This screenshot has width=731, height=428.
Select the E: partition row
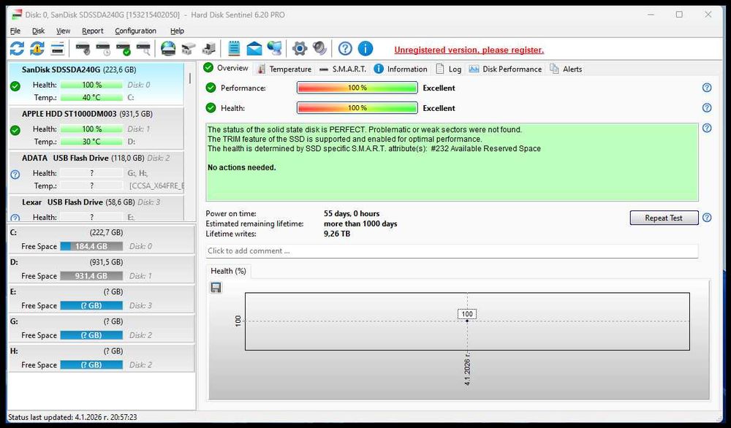[x=101, y=299]
